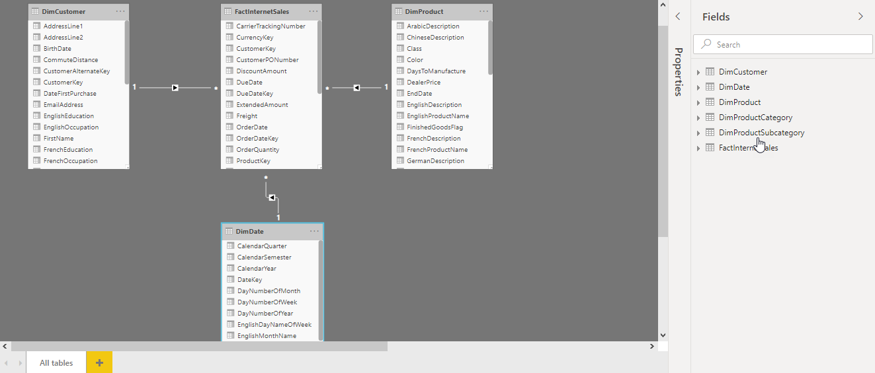Expand the DimCustomer table in Fields
The height and width of the screenshot is (373, 875).
click(x=698, y=72)
